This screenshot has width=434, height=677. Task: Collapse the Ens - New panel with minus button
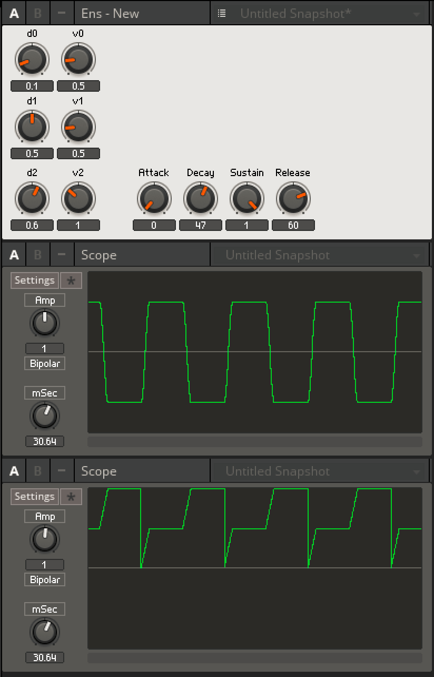62,13
